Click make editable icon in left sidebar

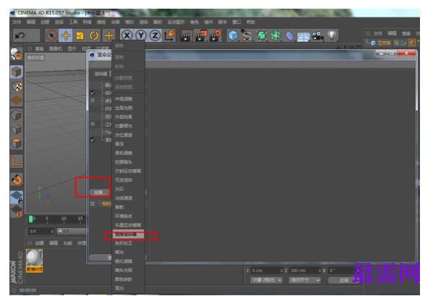17,54
